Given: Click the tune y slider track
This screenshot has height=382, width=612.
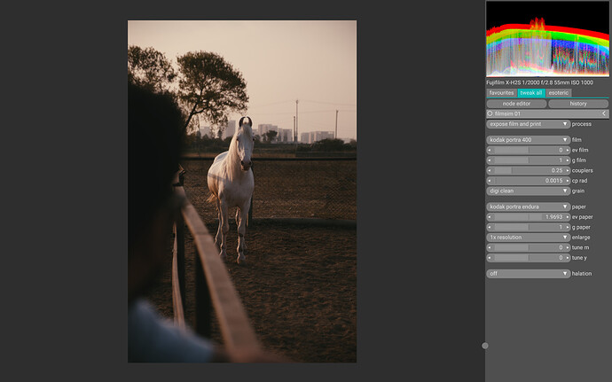Looking at the screenshot, I should [529, 258].
